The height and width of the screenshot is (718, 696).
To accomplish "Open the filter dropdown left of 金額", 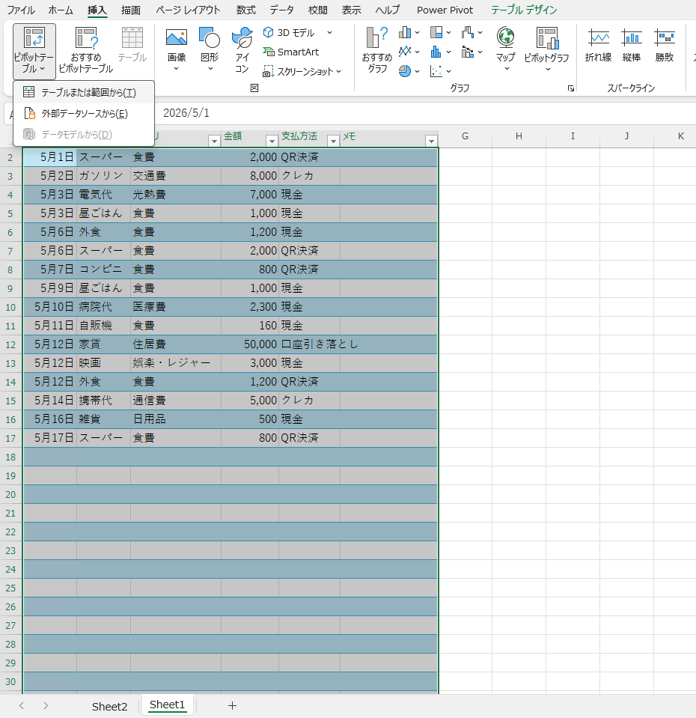I will pyautogui.click(x=214, y=141).
